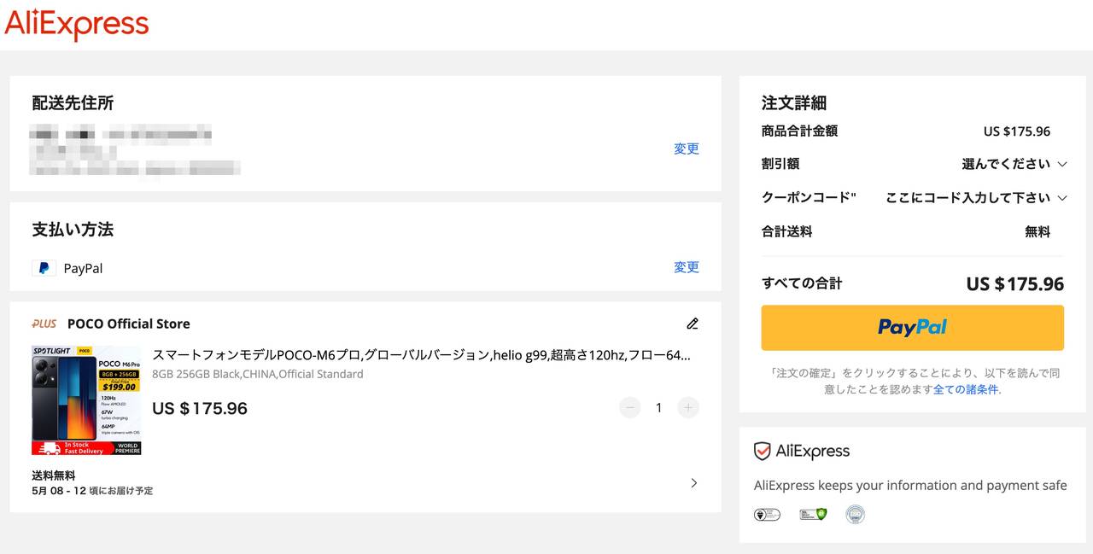Click the POCO M6 Pro product thumbnail
1093x554 pixels.
pyautogui.click(x=86, y=399)
